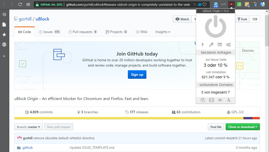Toggle popup blocking for this site
This screenshot has width=269, height=152.
[203, 100]
